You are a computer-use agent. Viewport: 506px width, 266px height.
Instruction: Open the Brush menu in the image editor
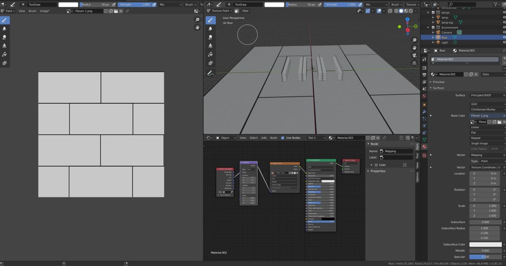coord(32,11)
